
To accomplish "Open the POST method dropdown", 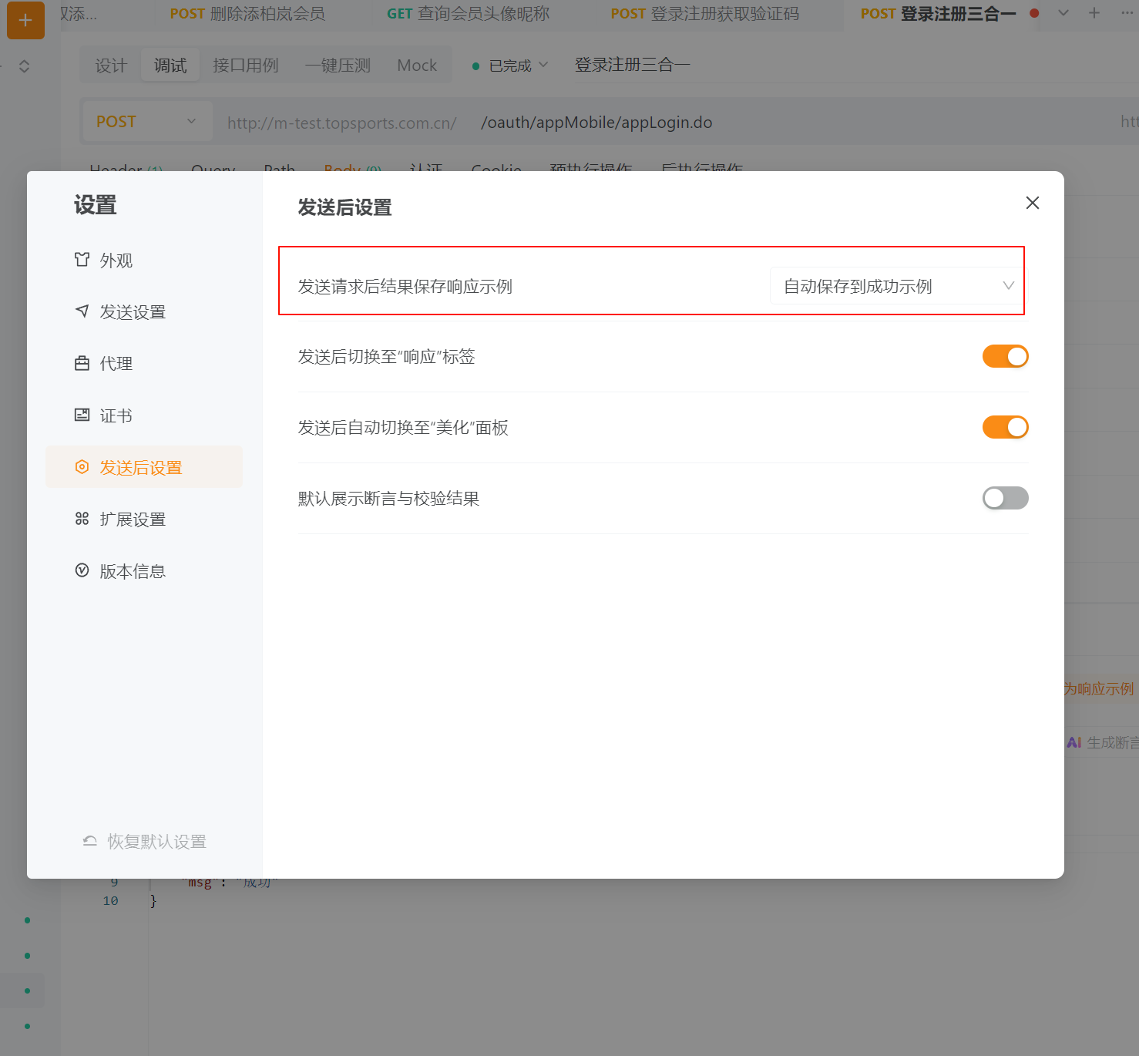I will click(146, 122).
